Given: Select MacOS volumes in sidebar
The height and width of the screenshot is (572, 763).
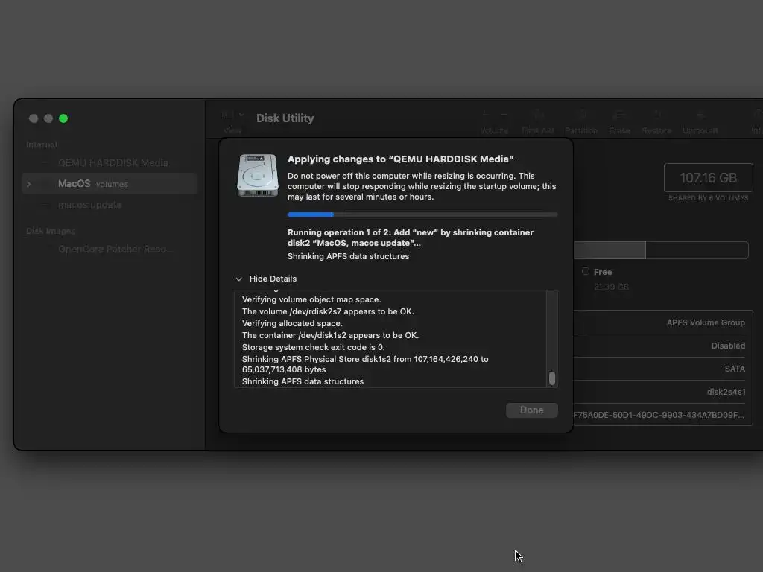Looking at the screenshot, I should click(x=110, y=183).
